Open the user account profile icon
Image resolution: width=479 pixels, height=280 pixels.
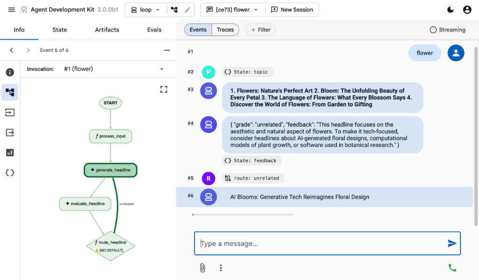[x=467, y=10]
